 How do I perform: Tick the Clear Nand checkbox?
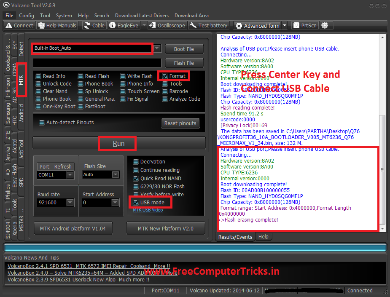38,91
